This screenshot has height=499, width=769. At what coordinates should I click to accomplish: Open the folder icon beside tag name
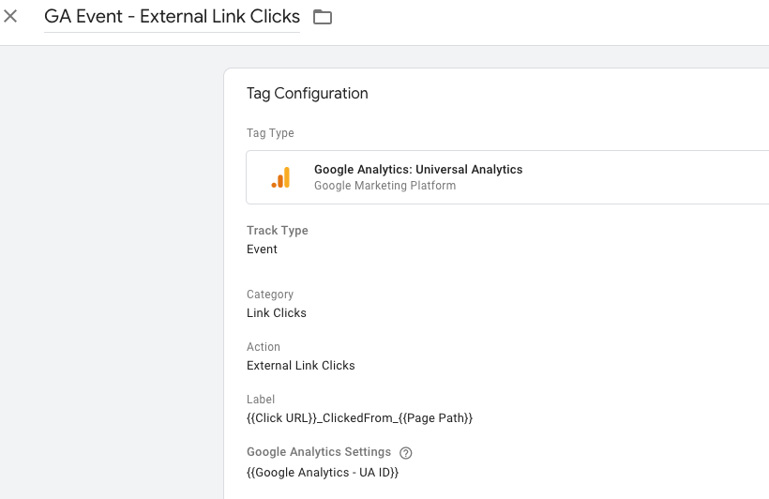323,17
